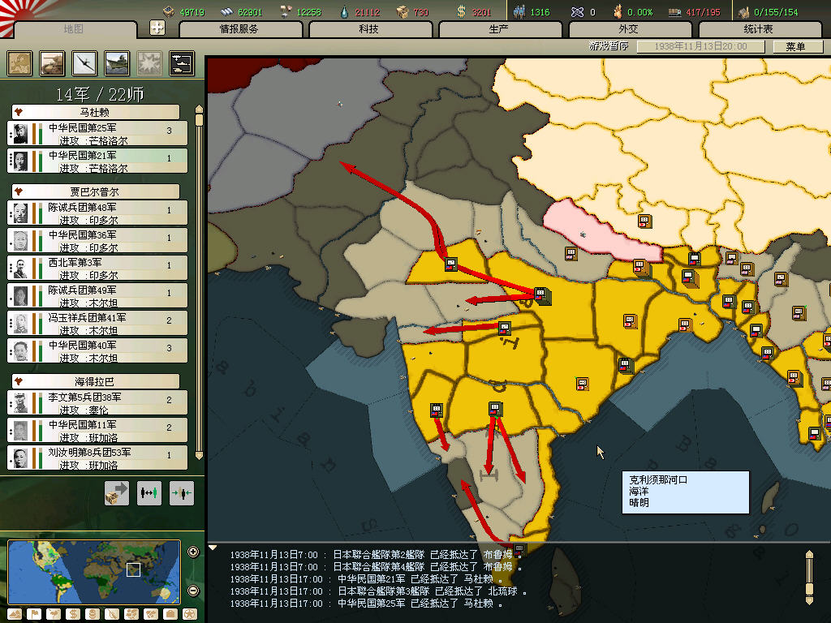Open the combined forces overview icon

[x=181, y=63]
